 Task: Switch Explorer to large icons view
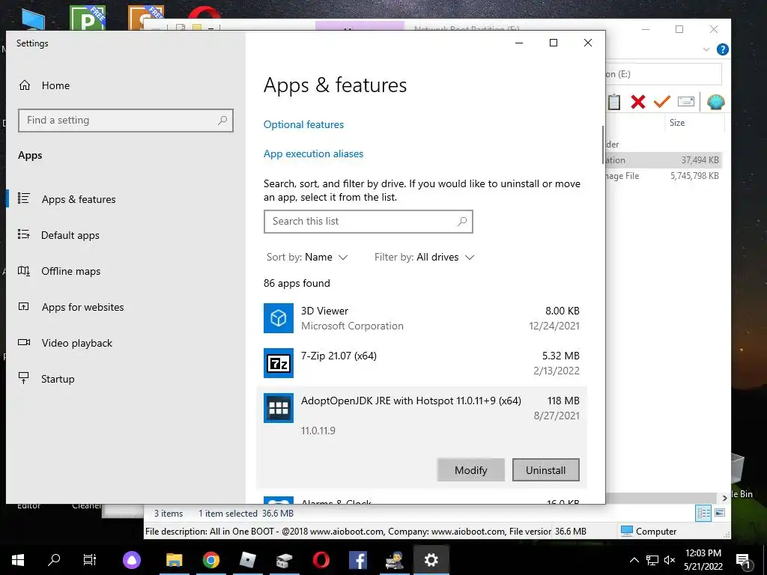pyautogui.click(x=720, y=513)
